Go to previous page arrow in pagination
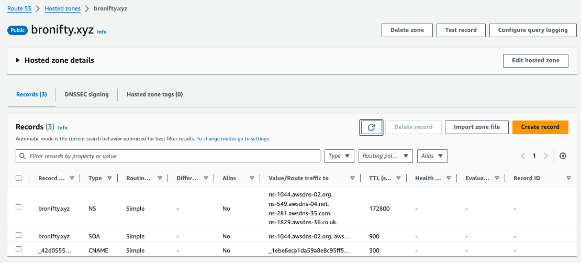 (522, 156)
